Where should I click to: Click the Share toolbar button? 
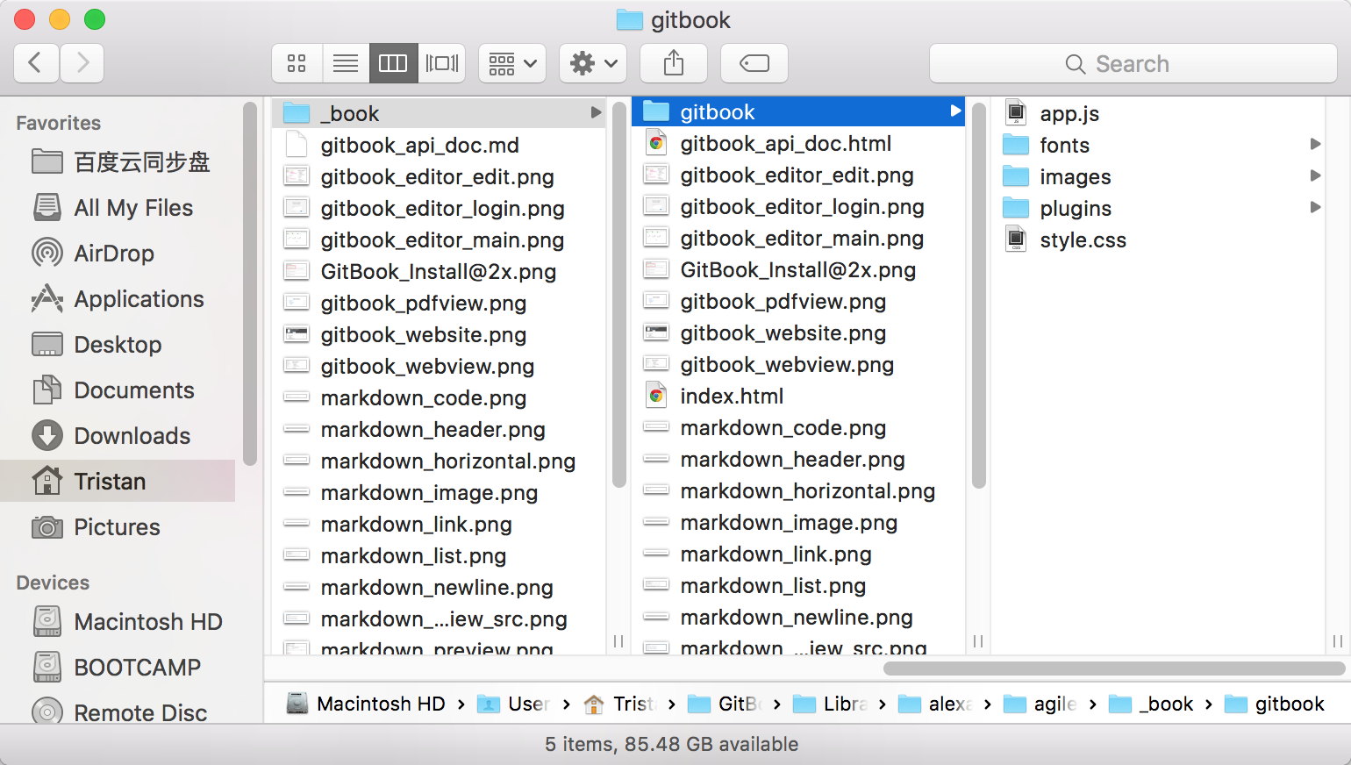pos(674,63)
